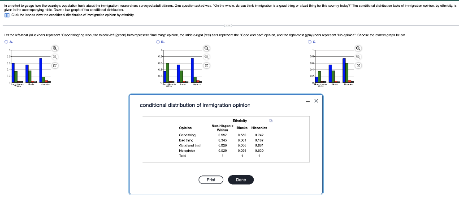
Task: Click the 'Total' row label
Action: click(183, 156)
